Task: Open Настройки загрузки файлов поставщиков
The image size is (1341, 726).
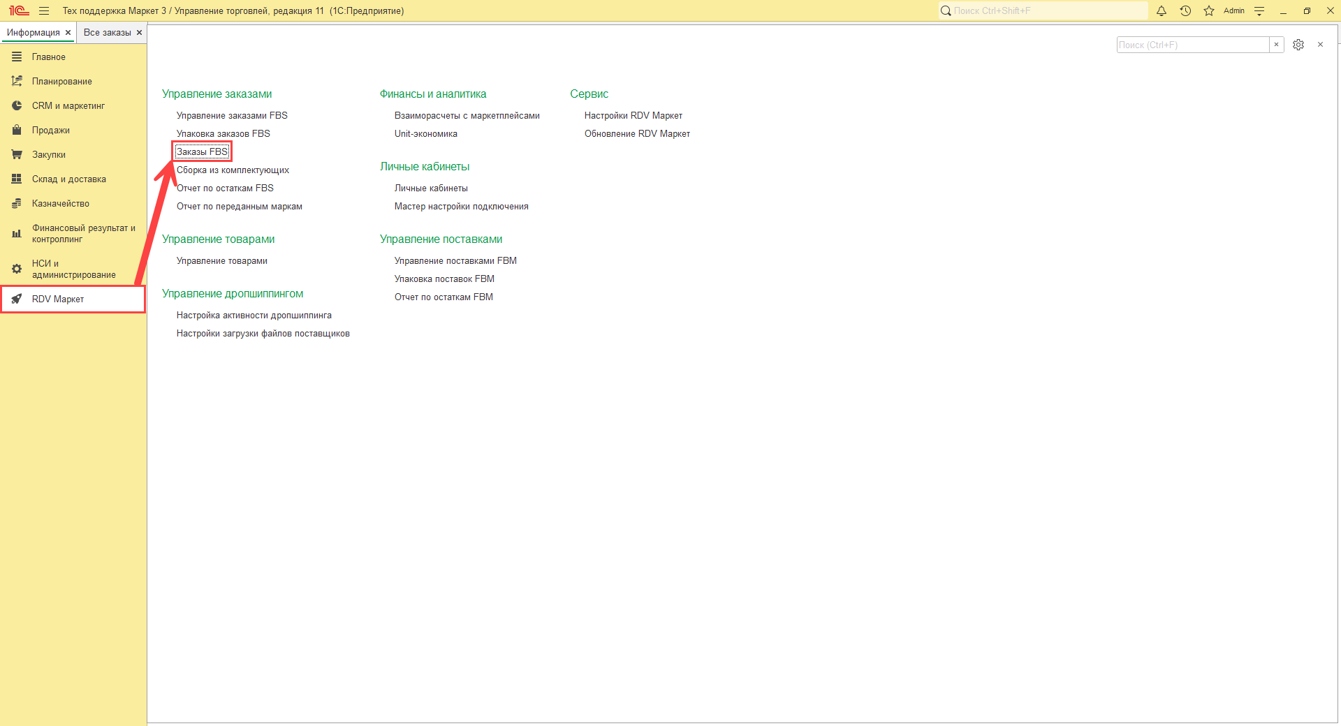Action: 263,333
